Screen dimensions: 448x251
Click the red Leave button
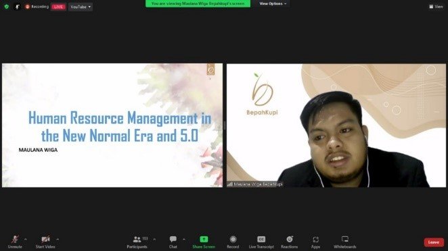434,242
